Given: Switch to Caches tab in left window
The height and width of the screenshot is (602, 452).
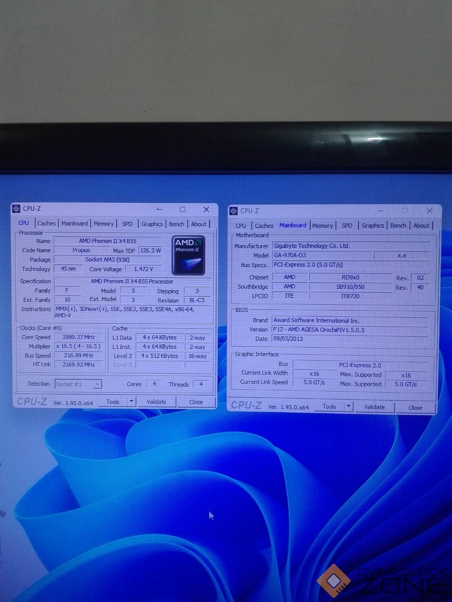Looking at the screenshot, I should 47,224.
